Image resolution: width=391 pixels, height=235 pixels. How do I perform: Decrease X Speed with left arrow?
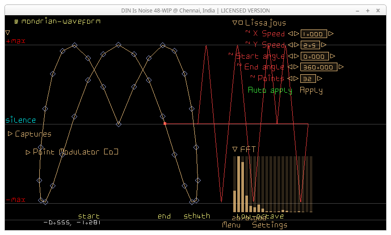click(x=290, y=34)
